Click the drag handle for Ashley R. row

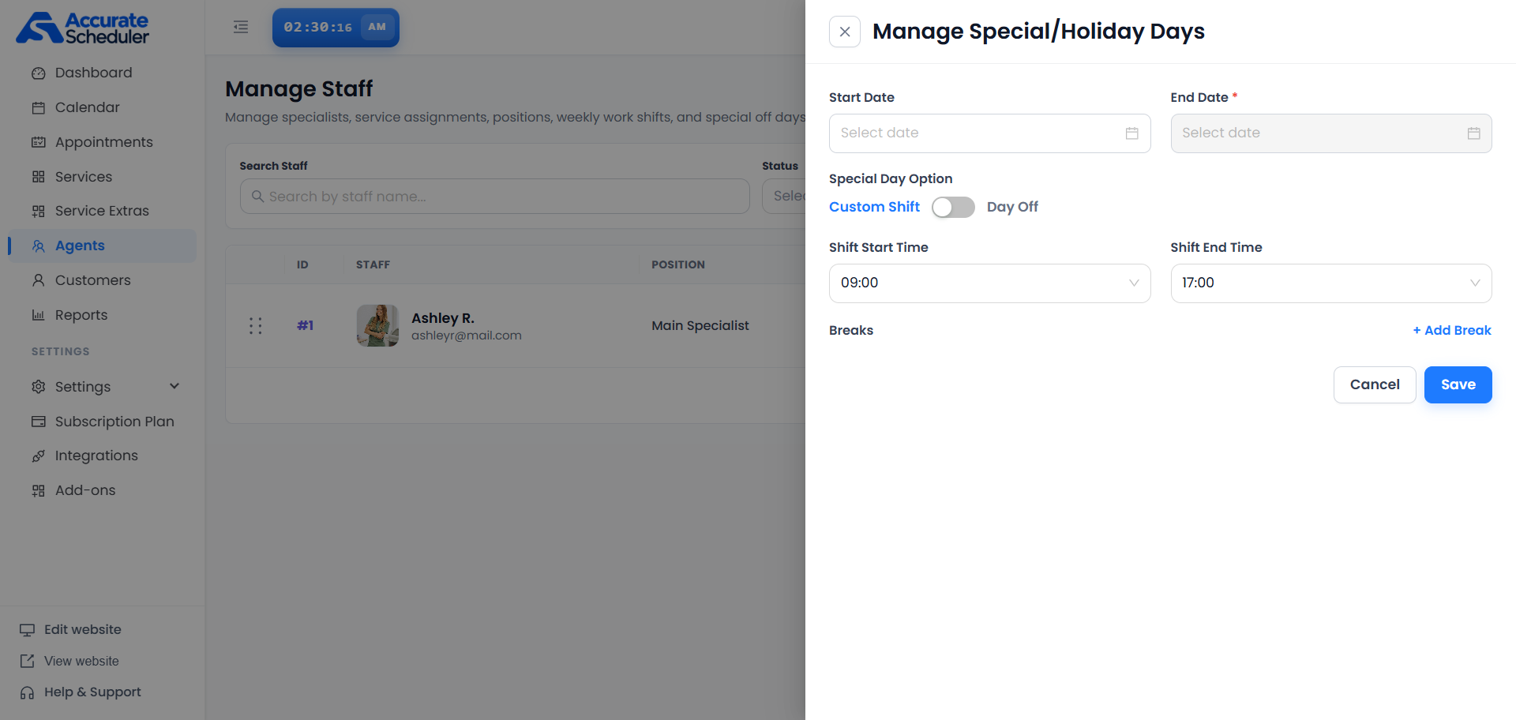(x=255, y=326)
